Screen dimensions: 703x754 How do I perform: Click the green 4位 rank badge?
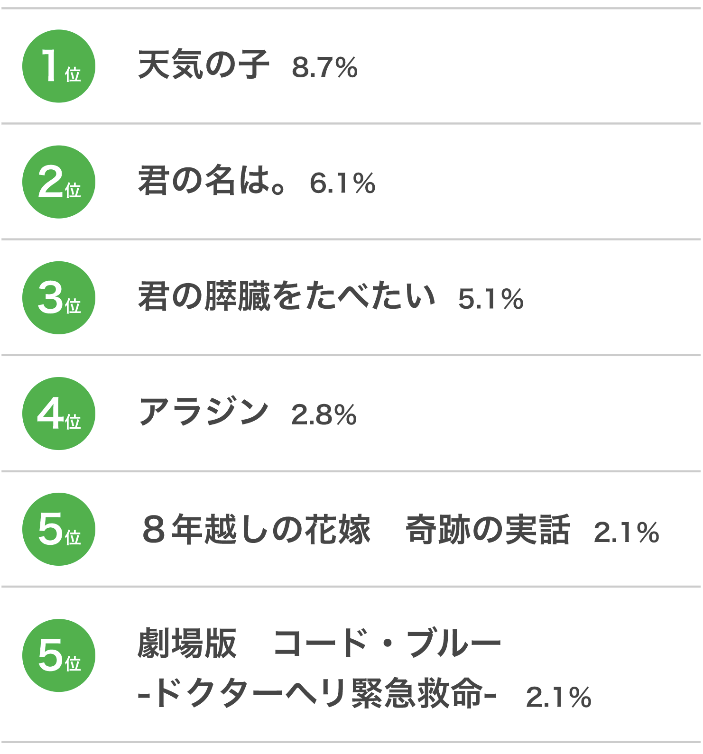coord(59,414)
